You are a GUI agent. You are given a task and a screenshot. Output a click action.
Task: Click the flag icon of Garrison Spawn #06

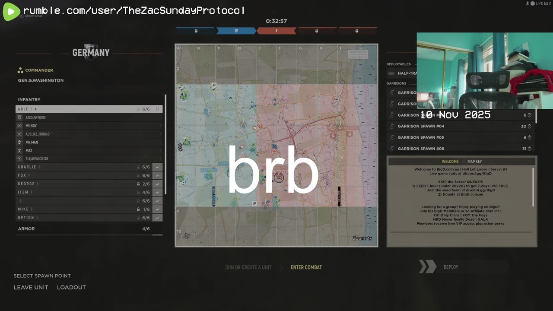point(392,149)
